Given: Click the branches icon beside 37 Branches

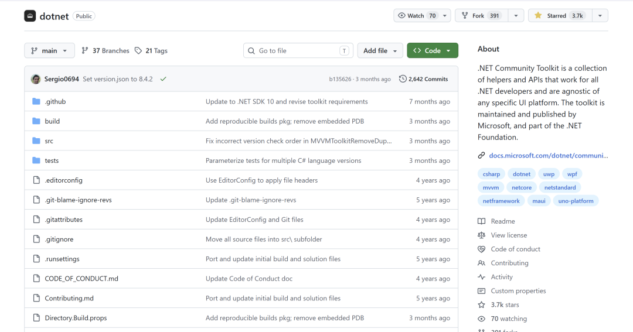Looking at the screenshot, I should click(85, 50).
